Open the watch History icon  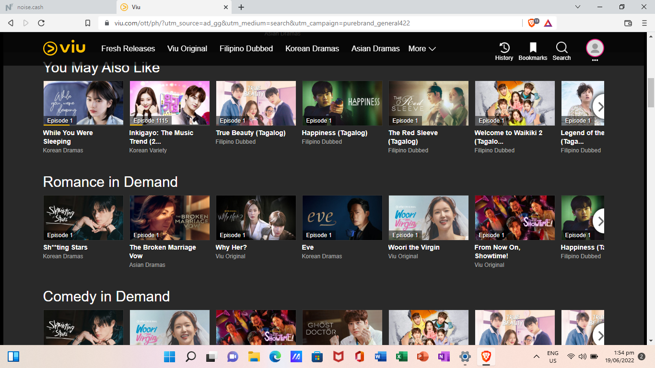[x=504, y=51]
